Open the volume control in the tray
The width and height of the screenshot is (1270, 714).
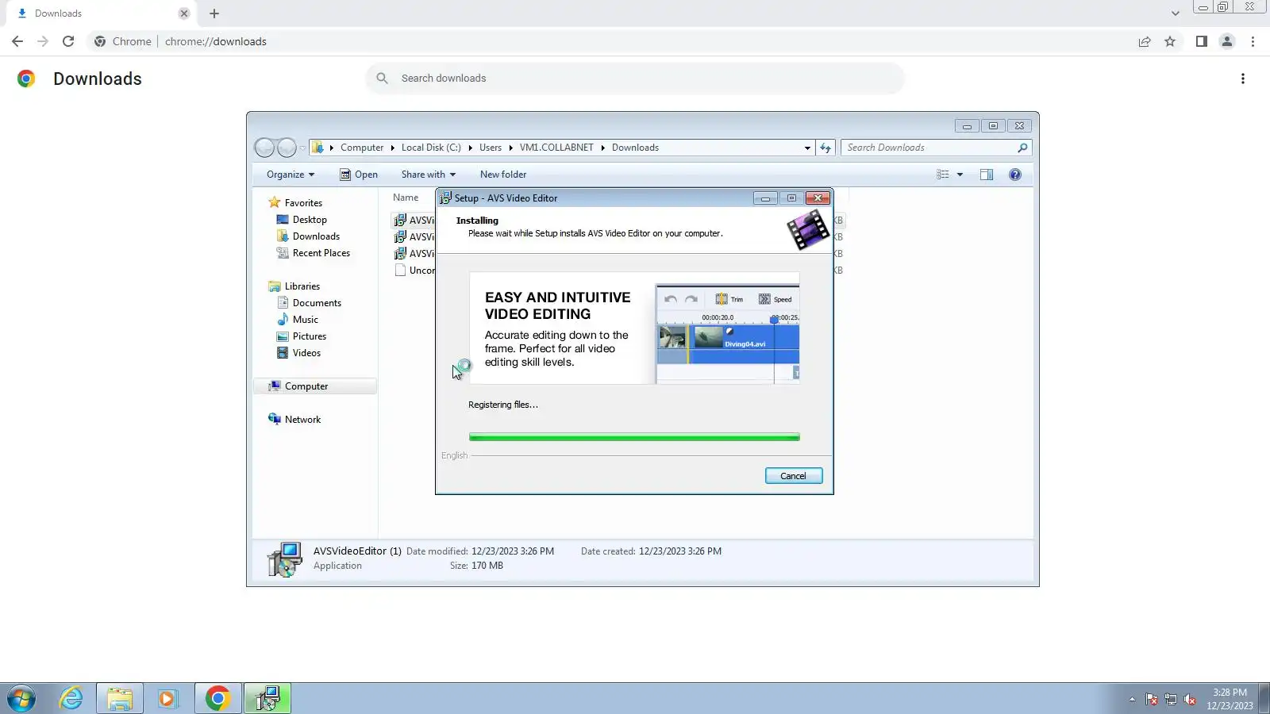pos(1189,699)
